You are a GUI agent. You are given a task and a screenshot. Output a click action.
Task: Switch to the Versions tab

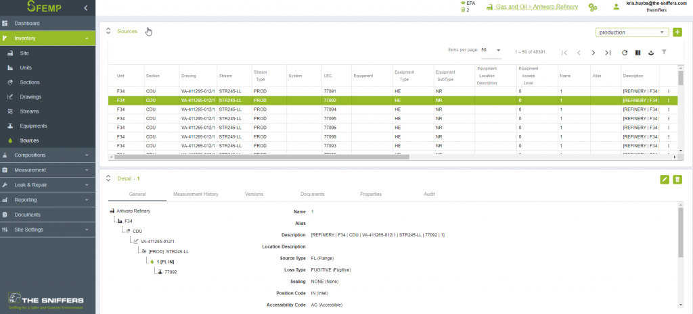254,194
